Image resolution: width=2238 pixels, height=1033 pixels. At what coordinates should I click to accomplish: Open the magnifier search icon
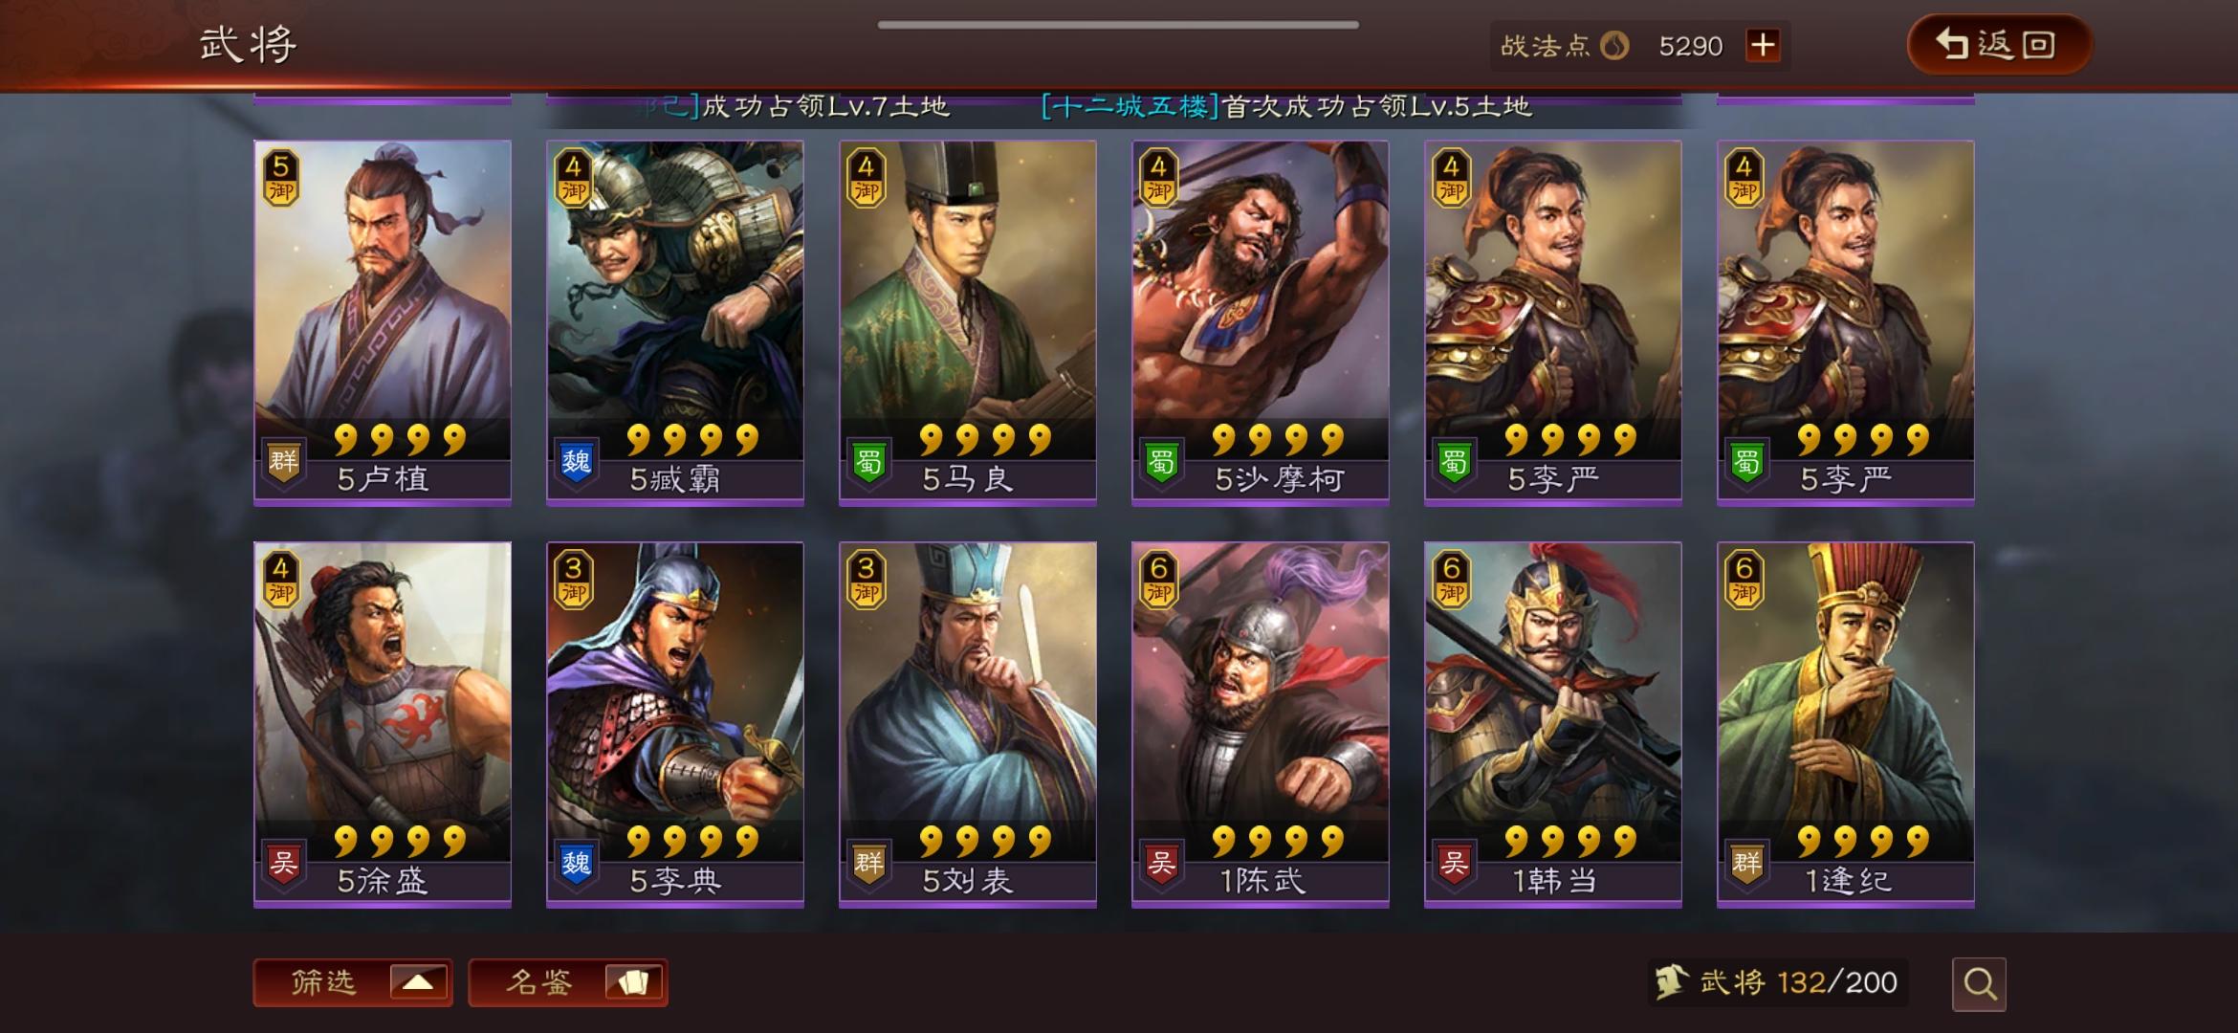pyautogui.click(x=1979, y=983)
